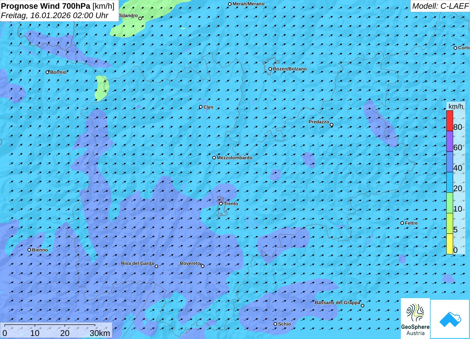The width and height of the screenshot is (470, 339).
Task: Click the GeoSphere Austria logo
Action: click(415, 318)
